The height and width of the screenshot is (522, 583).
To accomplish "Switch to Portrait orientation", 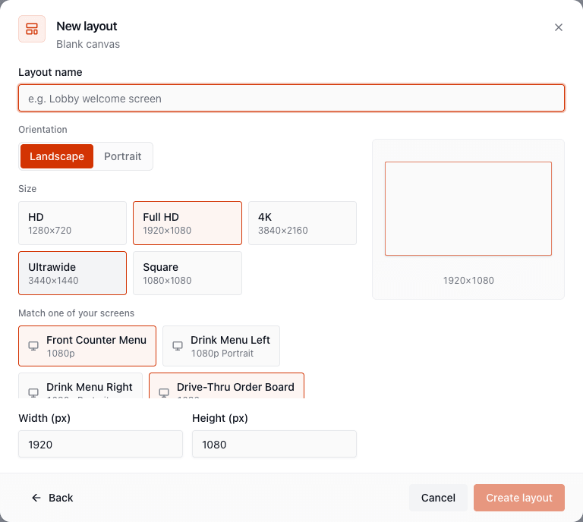I will [123, 156].
